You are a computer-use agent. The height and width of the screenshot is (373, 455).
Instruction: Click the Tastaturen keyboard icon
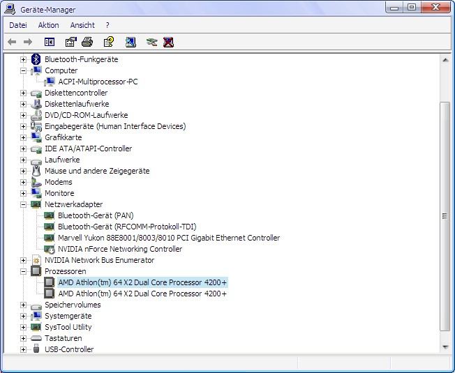click(36, 338)
